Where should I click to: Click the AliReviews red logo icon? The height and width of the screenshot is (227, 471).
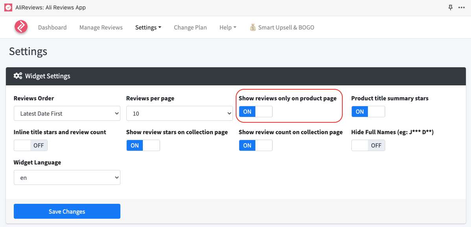(21, 27)
